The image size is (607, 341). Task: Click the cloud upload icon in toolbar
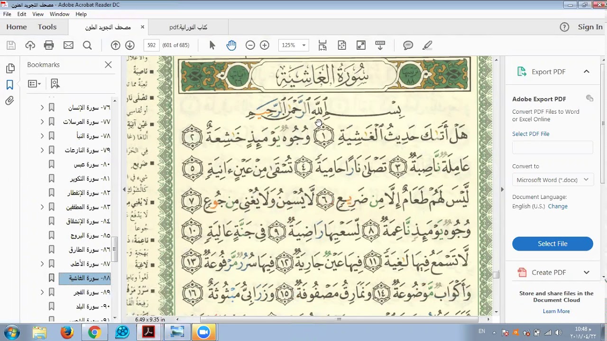coord(30,45)
